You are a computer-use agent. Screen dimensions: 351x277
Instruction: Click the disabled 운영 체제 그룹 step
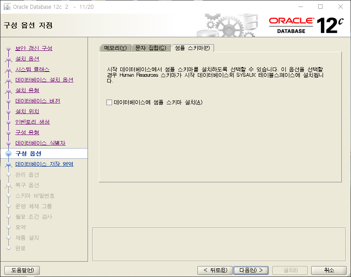[x=34, y=206]
